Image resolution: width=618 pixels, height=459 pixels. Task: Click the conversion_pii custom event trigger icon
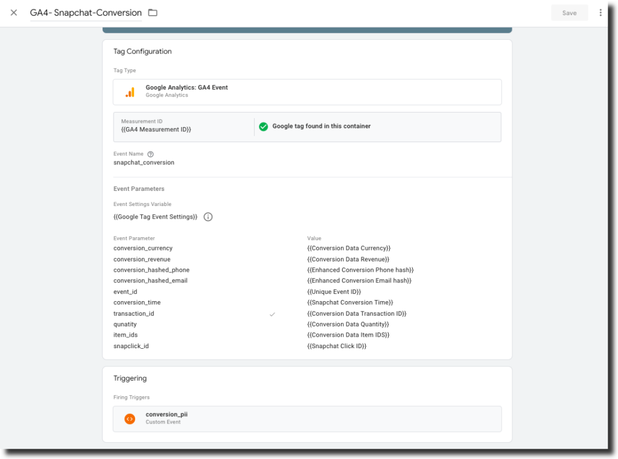point(129,417)
